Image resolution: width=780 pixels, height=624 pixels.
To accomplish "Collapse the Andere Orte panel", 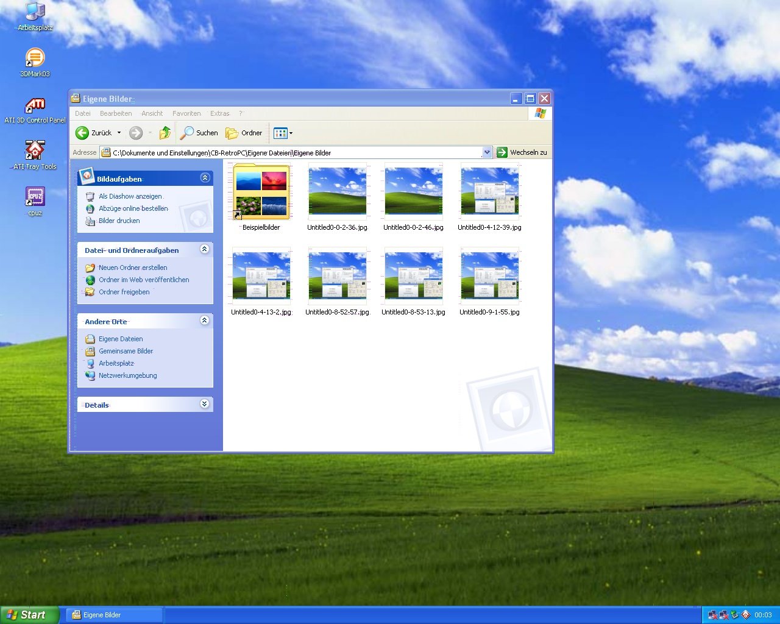I will click(x=205, y=321).
